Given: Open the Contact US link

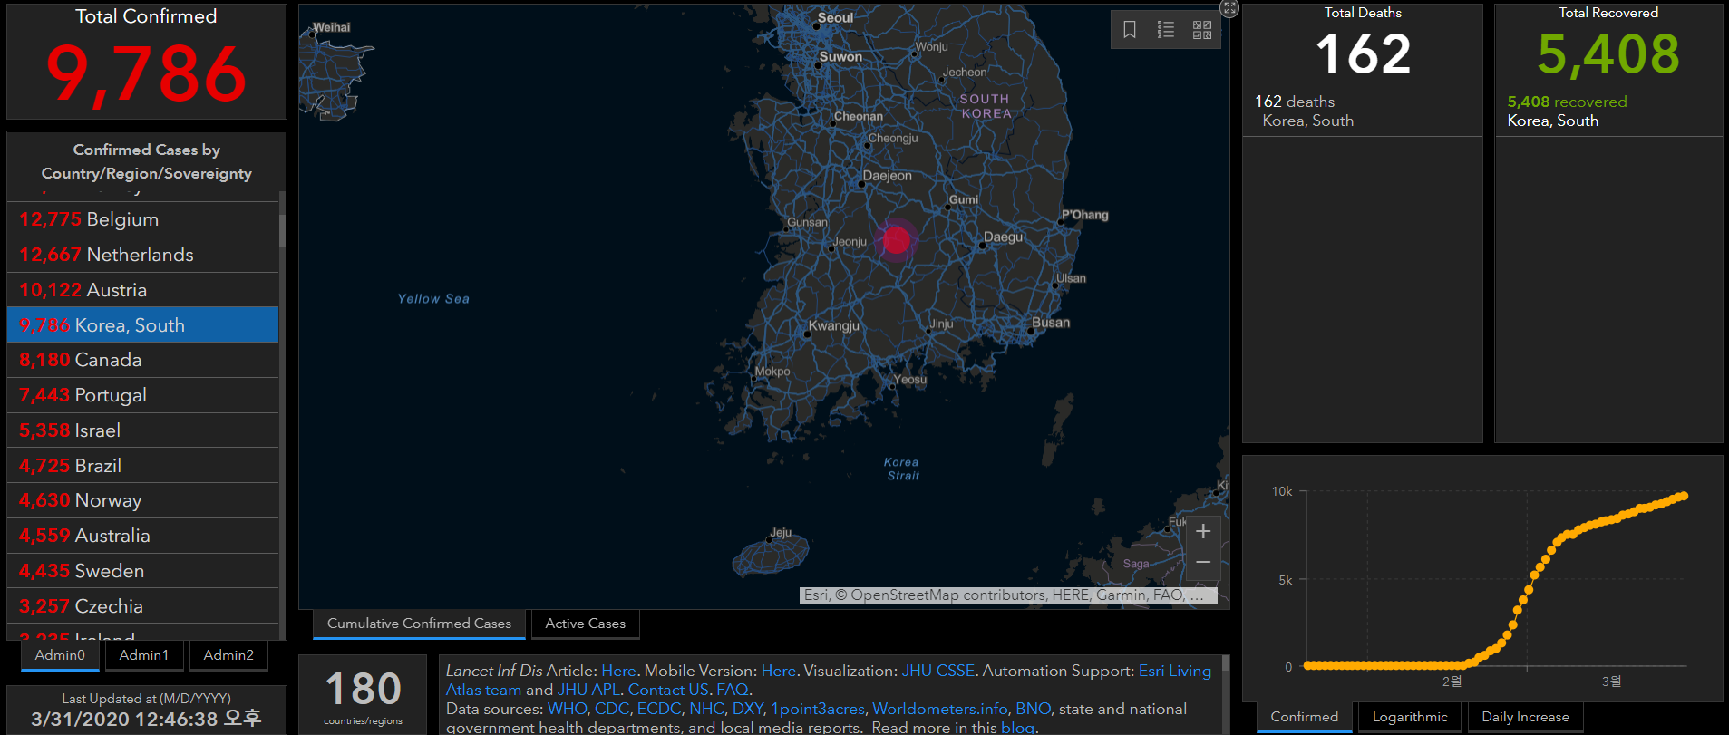Looking at the screenshot, I should pos(668,690).
